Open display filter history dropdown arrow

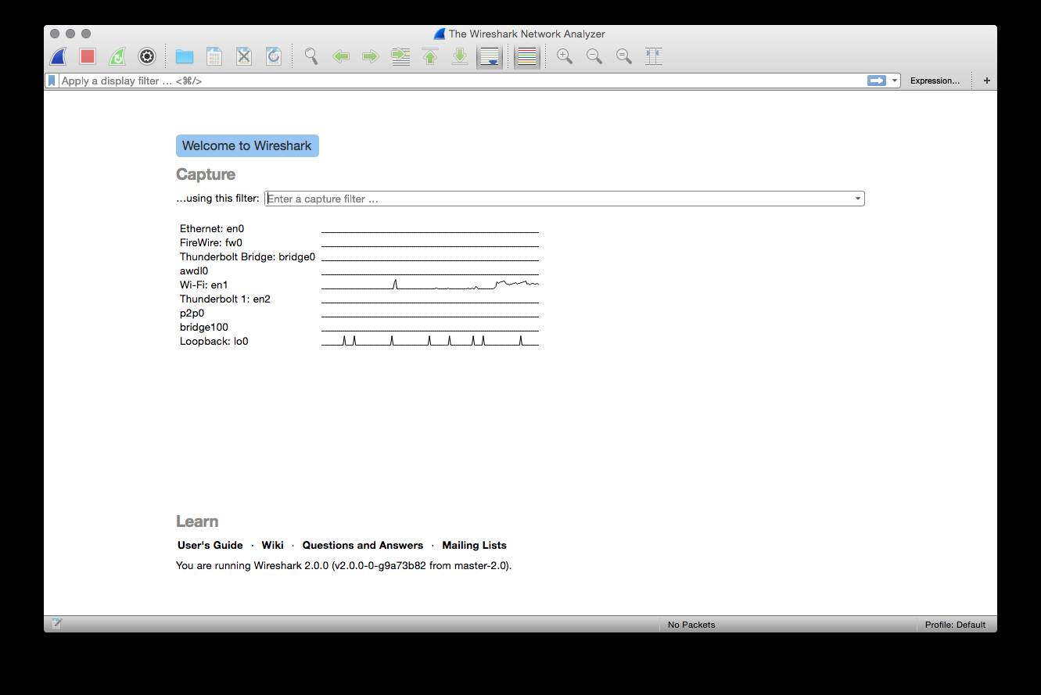(895, 81)
